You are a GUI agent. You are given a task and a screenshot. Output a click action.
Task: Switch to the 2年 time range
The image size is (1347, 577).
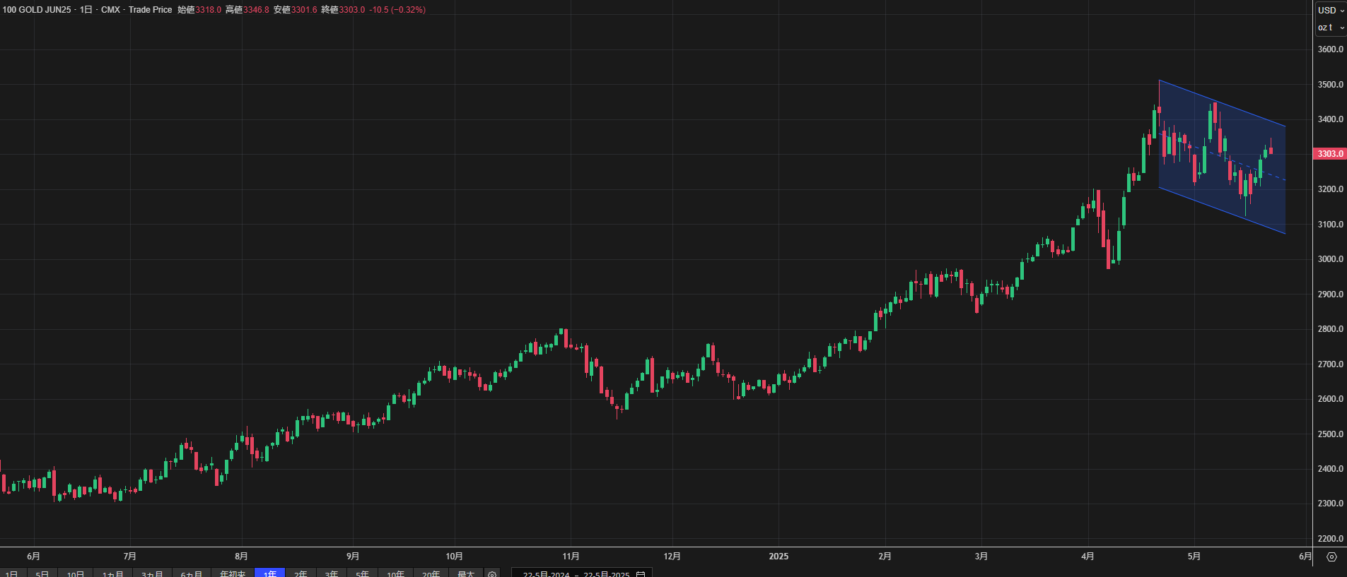(301, 573)
